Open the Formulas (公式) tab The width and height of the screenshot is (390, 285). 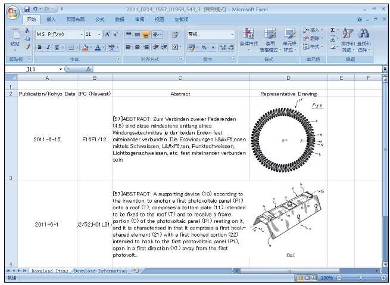pyautogui.click(x=99, y=20)
